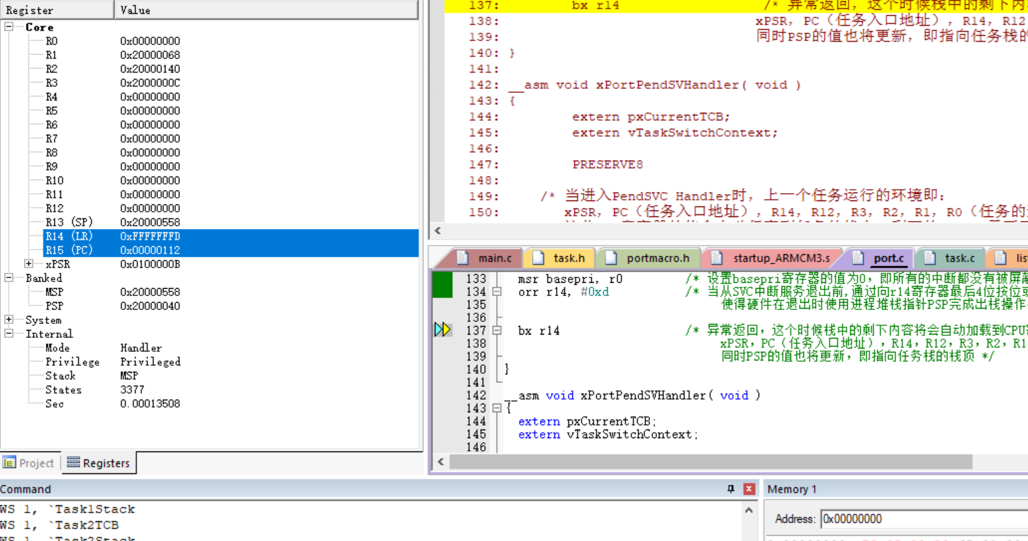Image resolution: width=1028 pixels, height=541 pixels.
Task: Collapse function fold at line 143
Action: pos(497,408)
